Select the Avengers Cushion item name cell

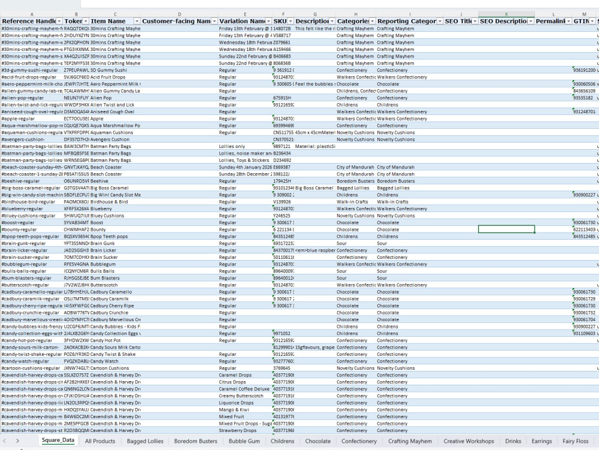click(x=115, y=140)
